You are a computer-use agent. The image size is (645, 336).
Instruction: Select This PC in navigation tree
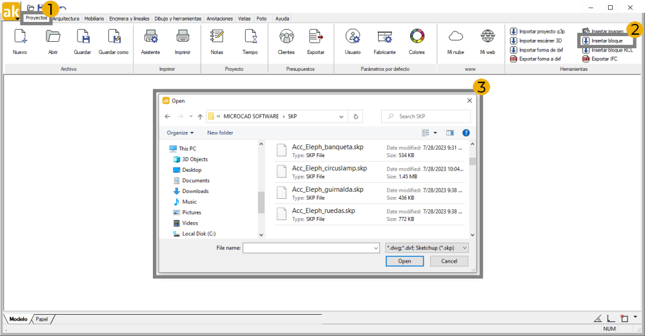(x=183, y=149)
